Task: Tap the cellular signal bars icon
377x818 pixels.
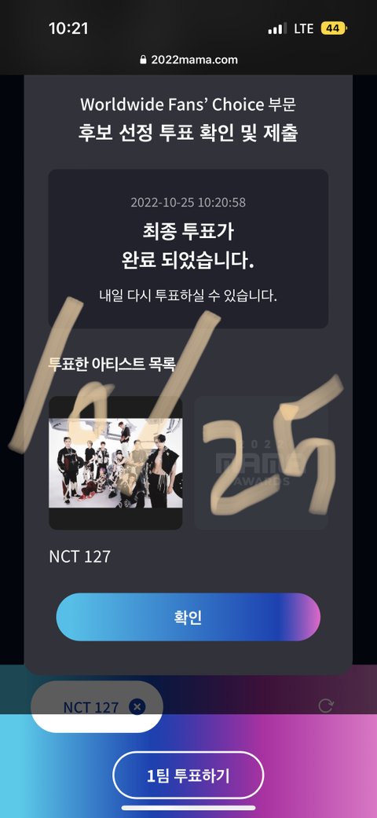Action: pos(277,29)
